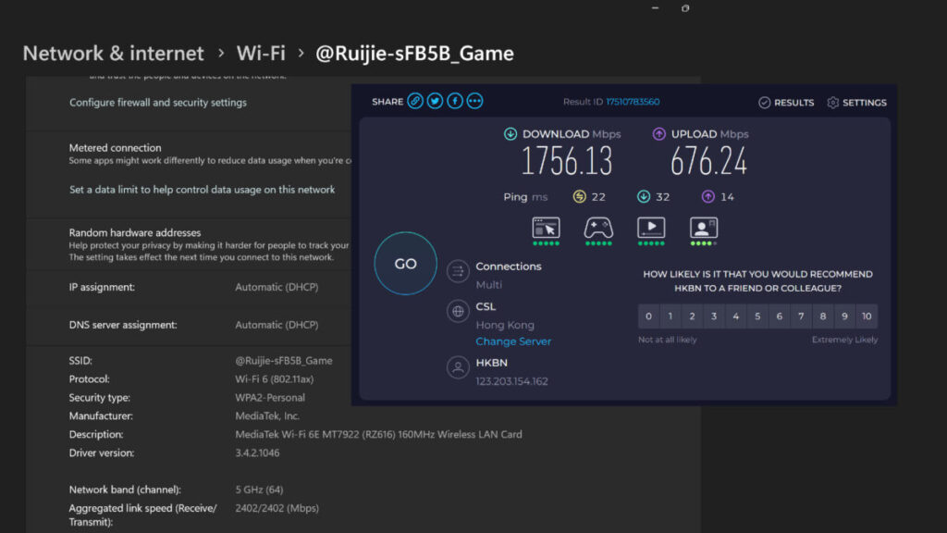The image size is (947, 533).
Task: Select SSID value @Ruijie-sFB5B_Game
Action: coord(284,361)
